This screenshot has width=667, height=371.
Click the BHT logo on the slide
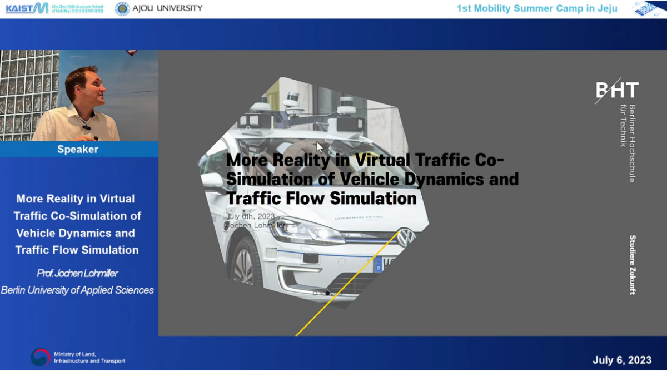pyautogui.click(x=616, y=90)
